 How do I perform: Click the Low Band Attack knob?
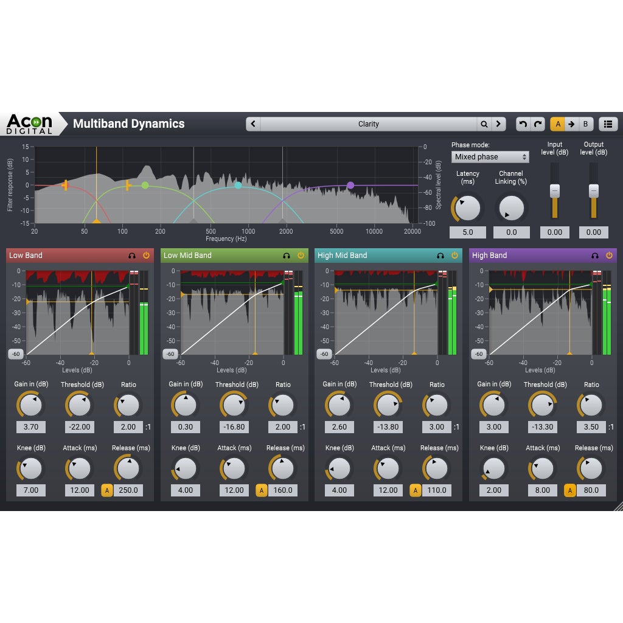[x=80, y=468]
